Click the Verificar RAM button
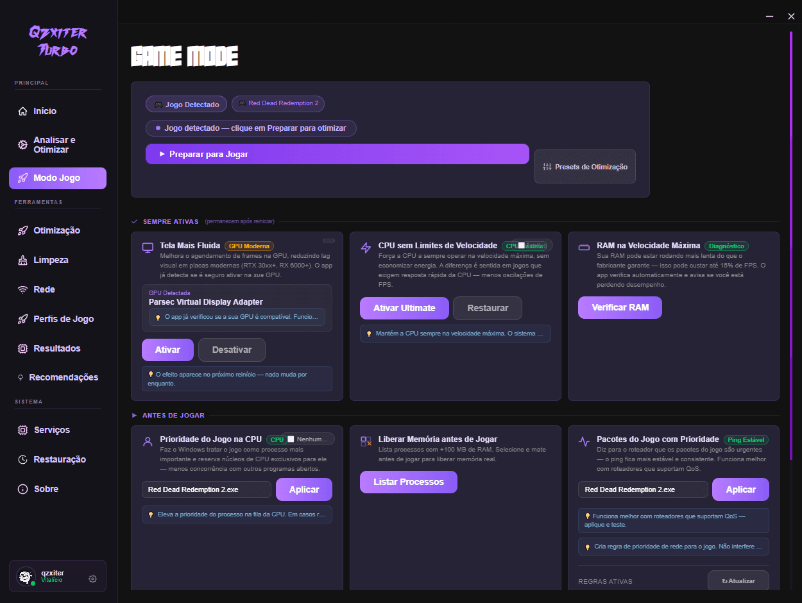Image resolution: width=802 pixels, height=603 pixels. 620,307
